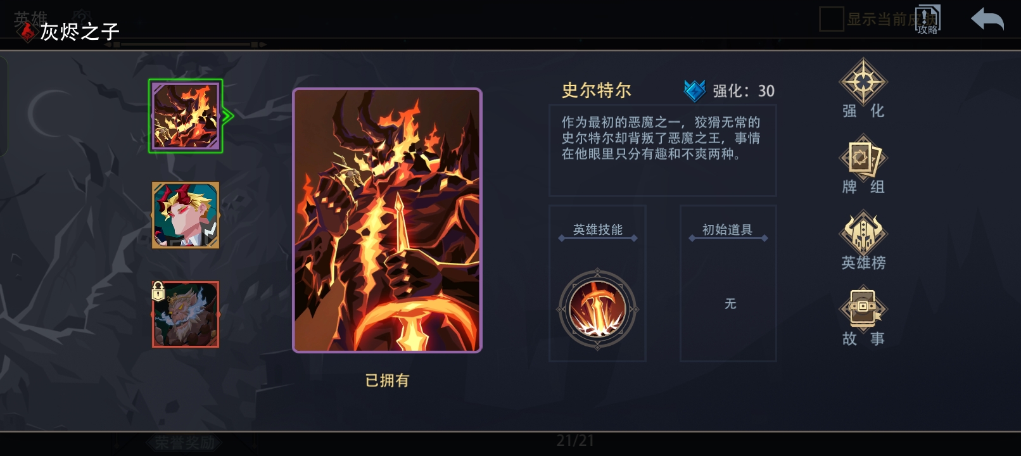Click the 荣誉奖励 button at bottom
The height and width of the screenshot is (456, 1021).
[184, 442]
